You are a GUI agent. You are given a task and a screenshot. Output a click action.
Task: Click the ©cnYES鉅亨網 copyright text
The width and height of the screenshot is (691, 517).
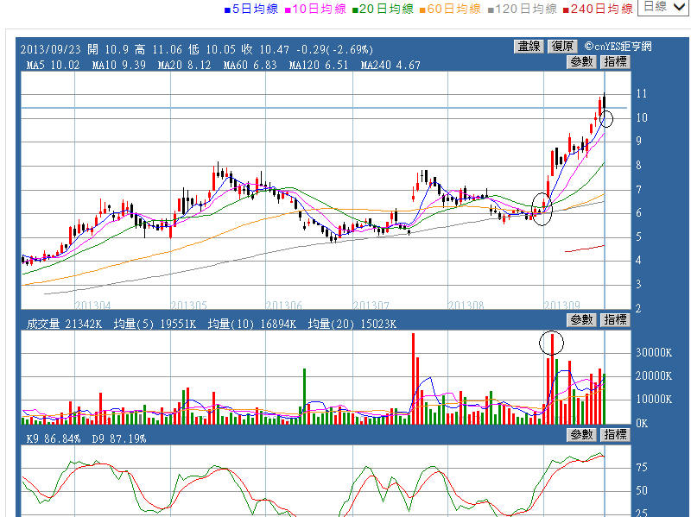click(618, 47)
